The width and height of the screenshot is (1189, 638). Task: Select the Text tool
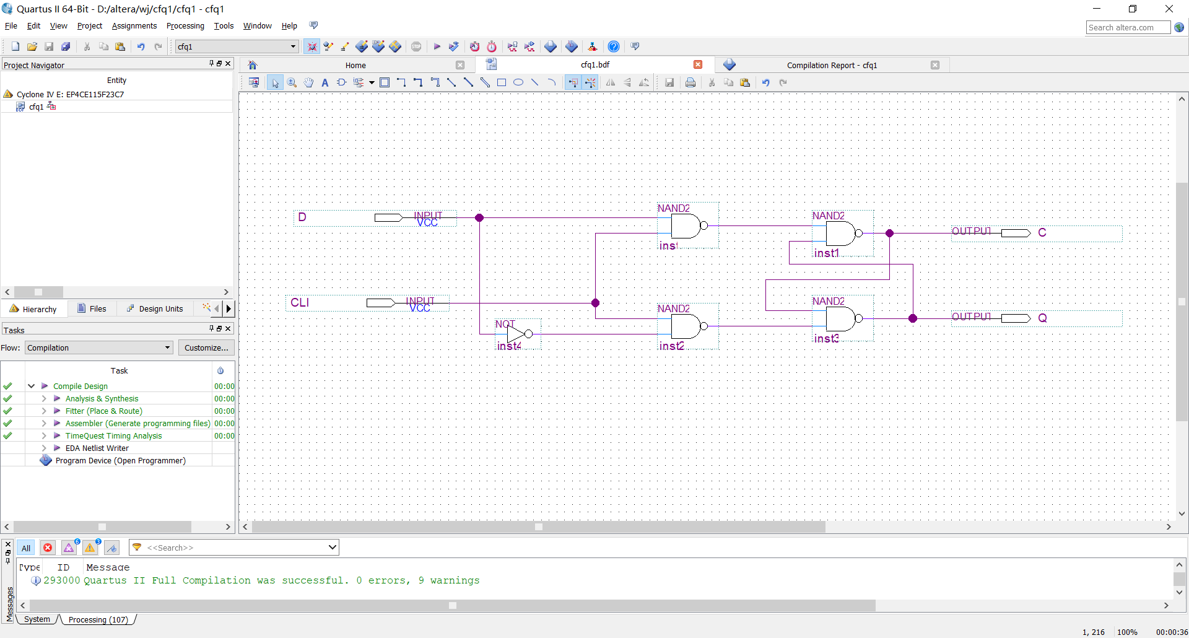coord(324,82)
